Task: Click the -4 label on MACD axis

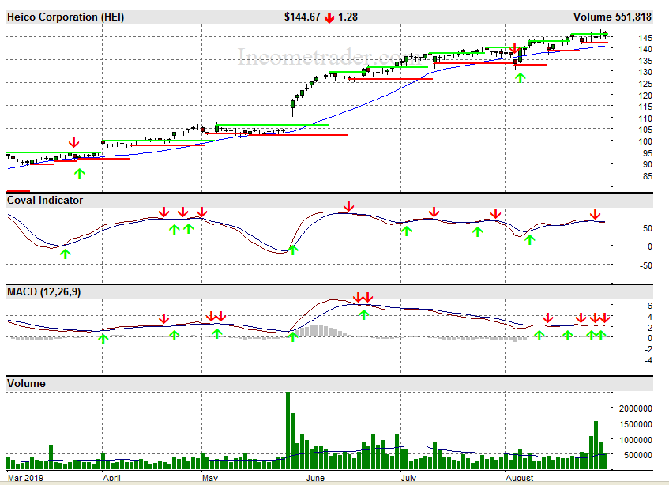Action: click(x=648, y=360)
